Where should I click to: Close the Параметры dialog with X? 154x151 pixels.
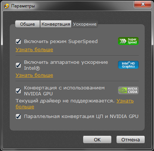click(x=143, y=4)
